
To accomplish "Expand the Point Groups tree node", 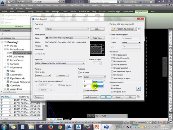I will (5, 49).
